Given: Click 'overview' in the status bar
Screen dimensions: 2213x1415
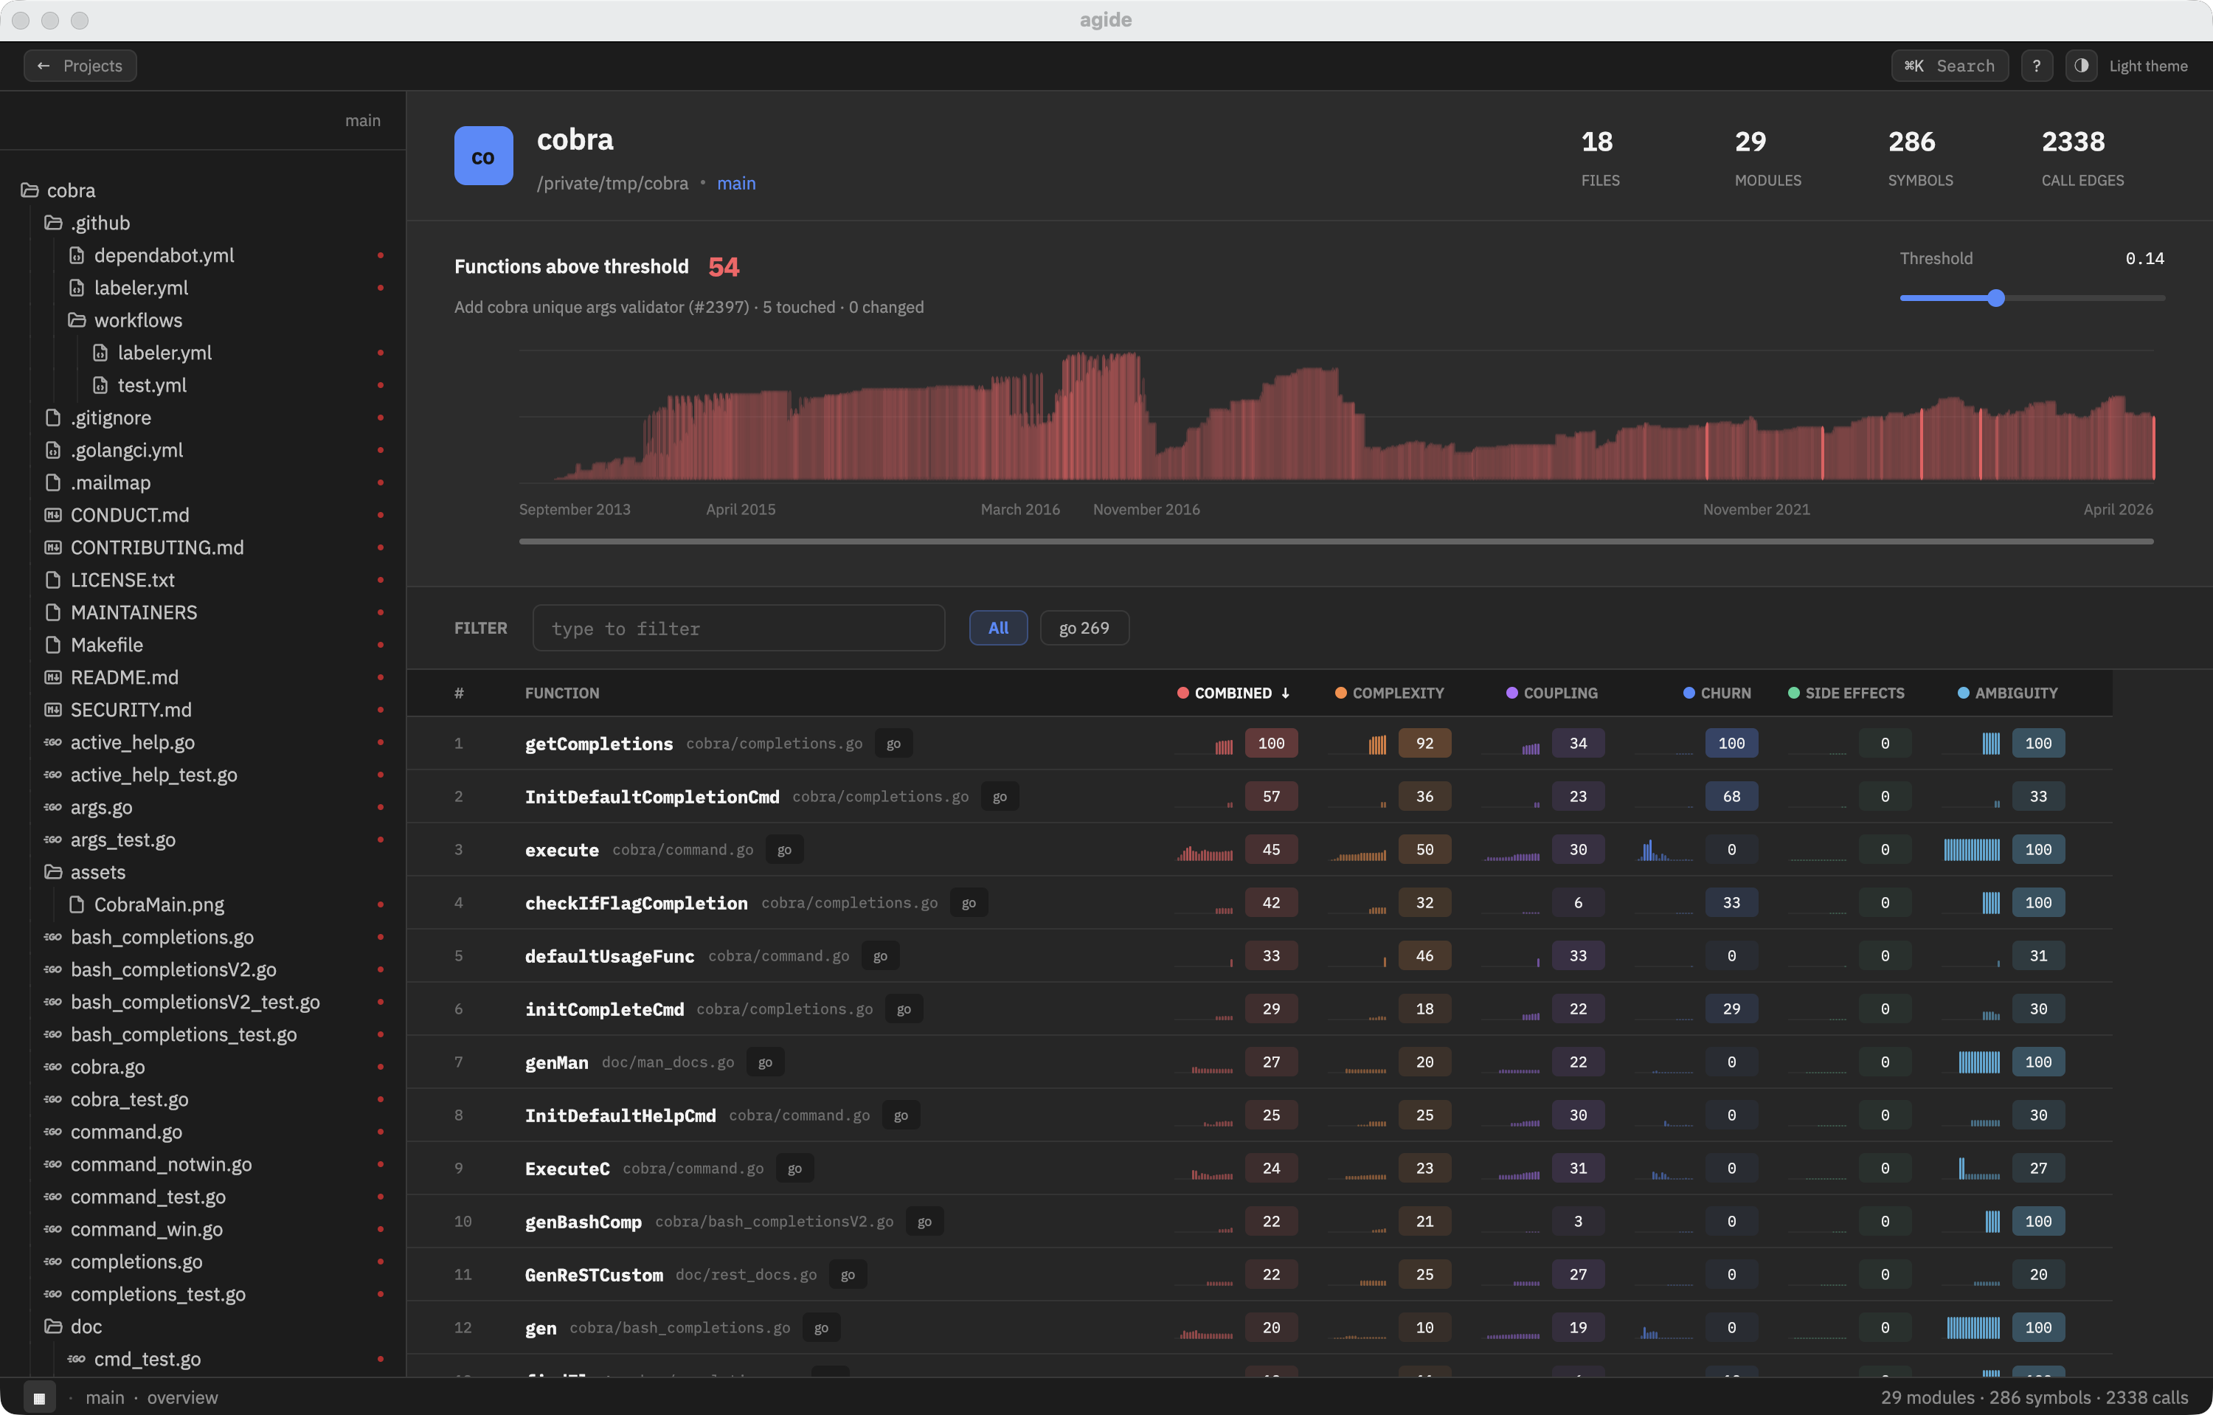Looking at the screenshot, I should pyautogui.click(x=183, y=1397).
